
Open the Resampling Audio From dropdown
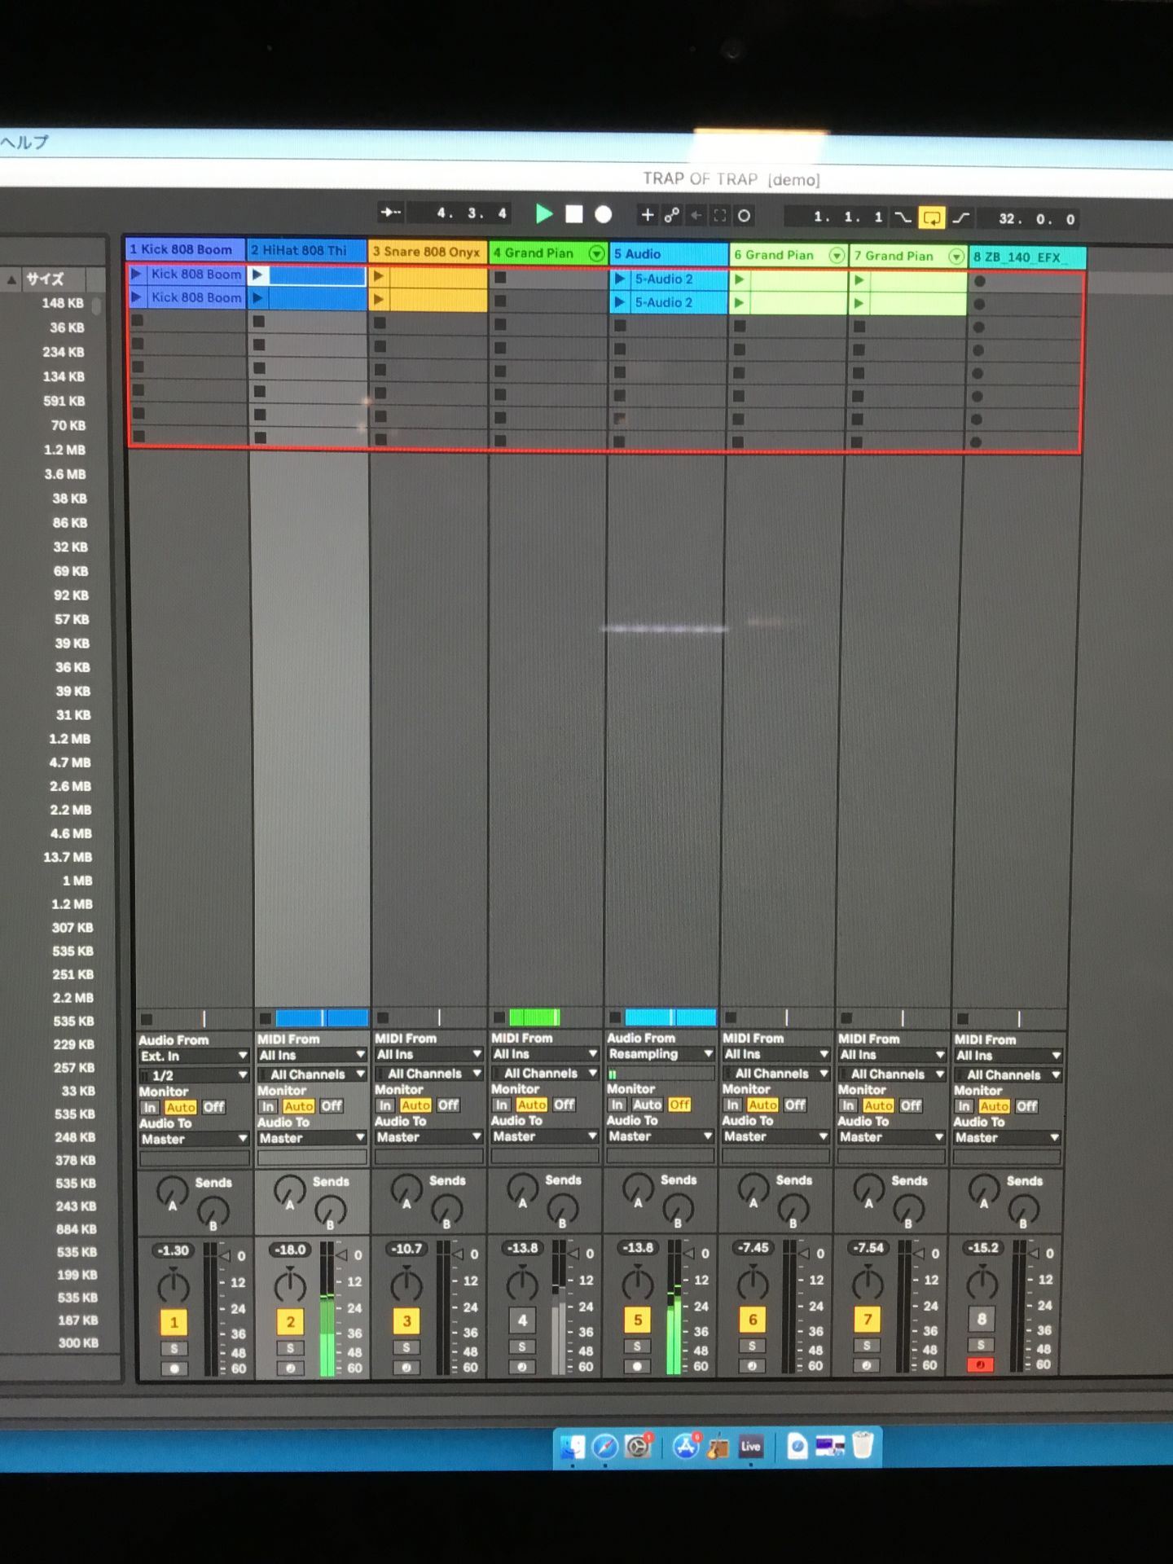(661, 1054)
